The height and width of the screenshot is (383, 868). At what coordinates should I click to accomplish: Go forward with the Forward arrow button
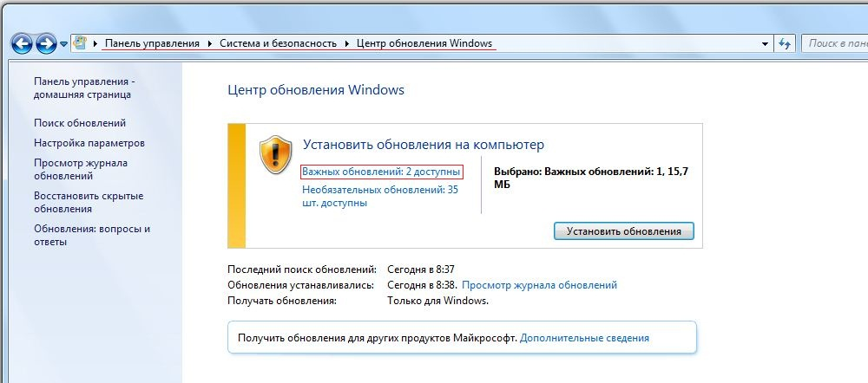(47, 43)
